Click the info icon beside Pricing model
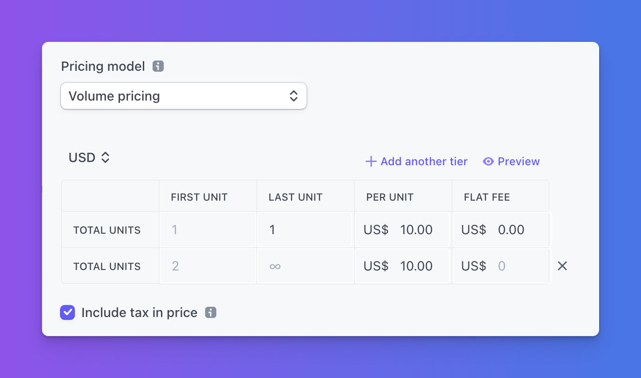 point(158,67)
